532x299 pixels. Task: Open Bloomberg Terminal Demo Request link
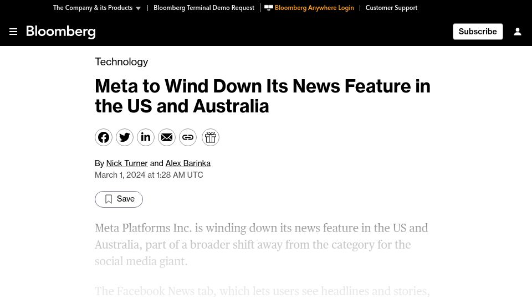[x=204, y=8]
